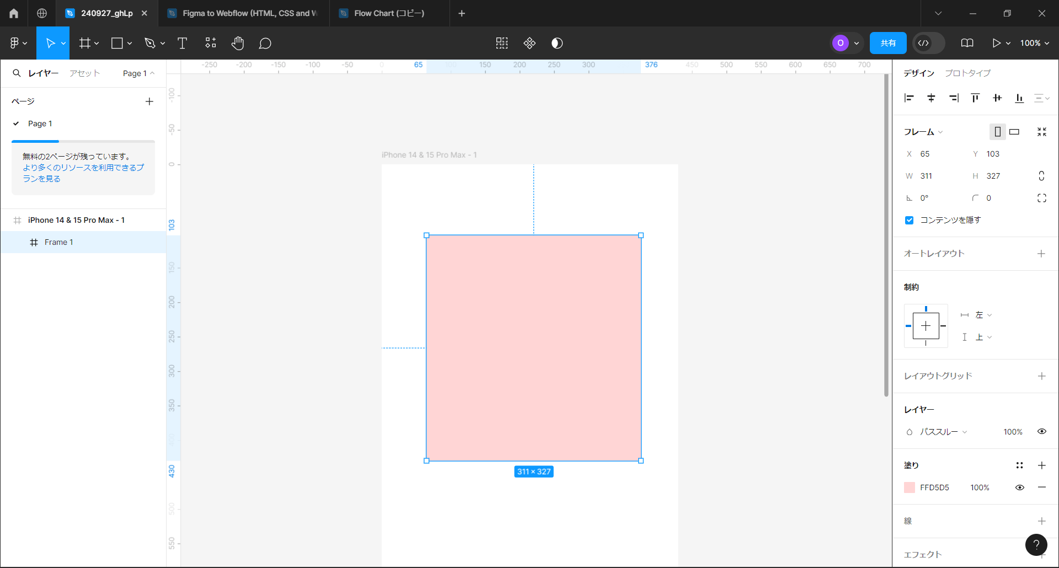
Task: Open the Frame type dropdown
Action: [x=923, y=132]
